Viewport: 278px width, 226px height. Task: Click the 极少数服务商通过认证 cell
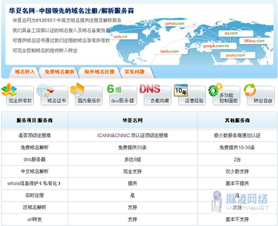[x=237, y=136]
